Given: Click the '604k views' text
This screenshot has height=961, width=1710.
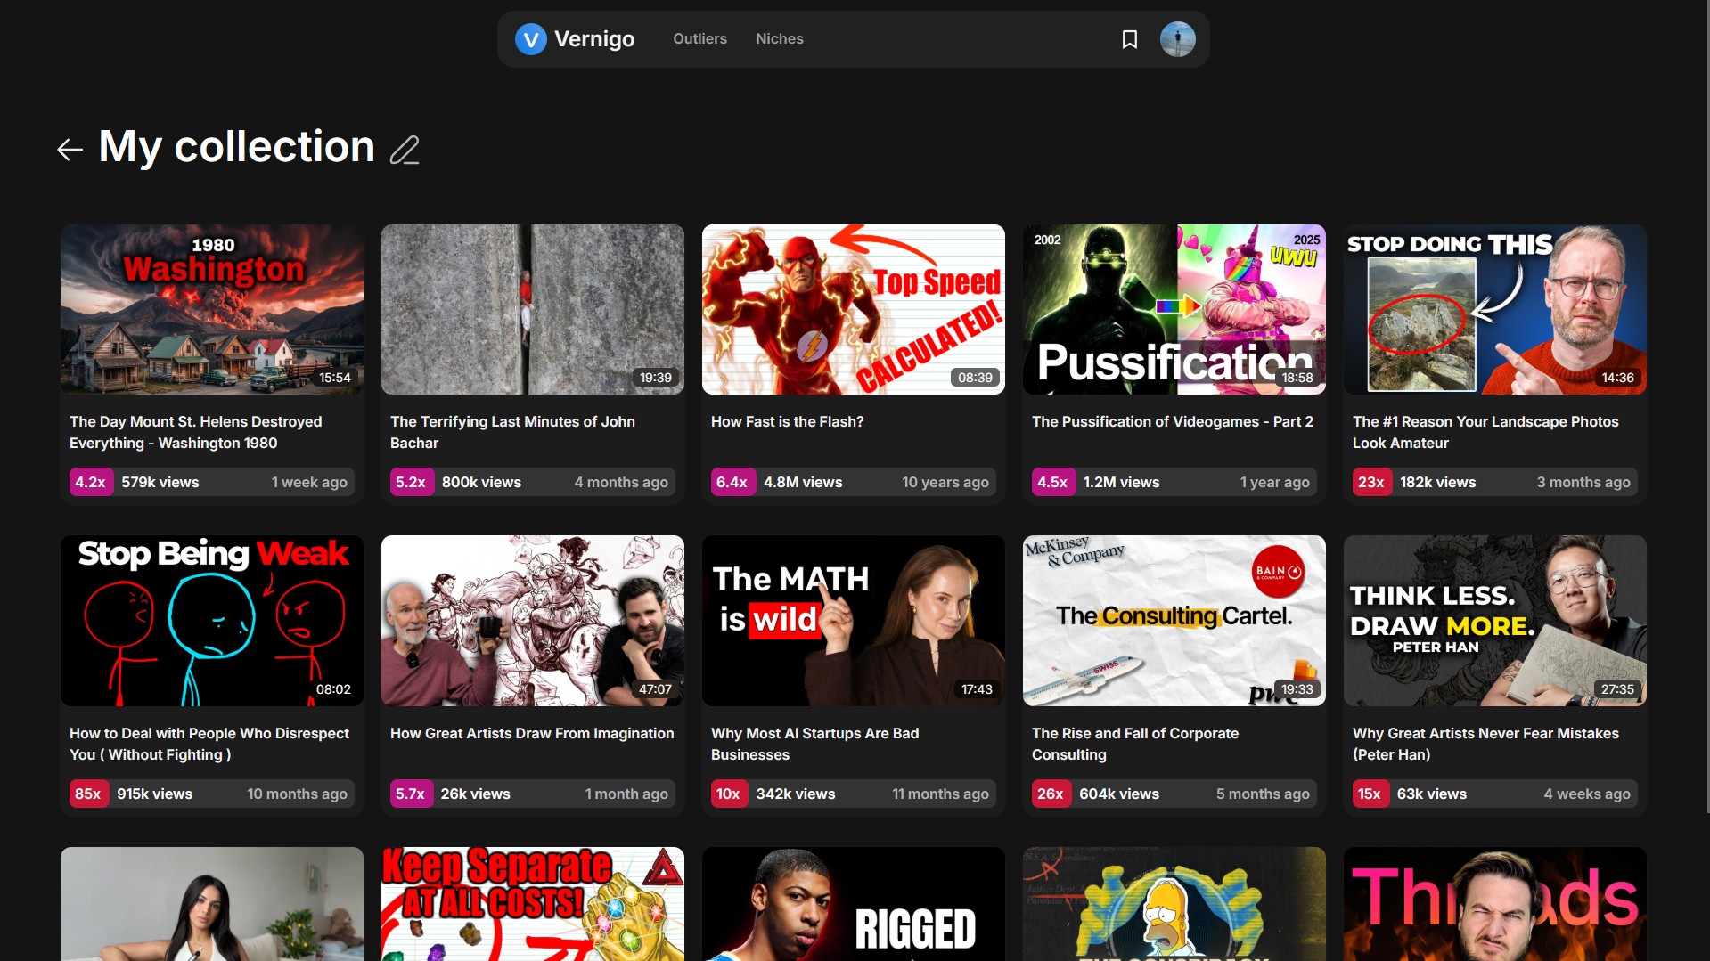Looking at the screenshot, I should (1119, 794).
